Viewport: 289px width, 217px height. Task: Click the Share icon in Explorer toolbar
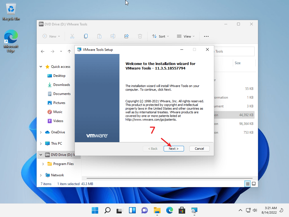[x=126, y=36]
